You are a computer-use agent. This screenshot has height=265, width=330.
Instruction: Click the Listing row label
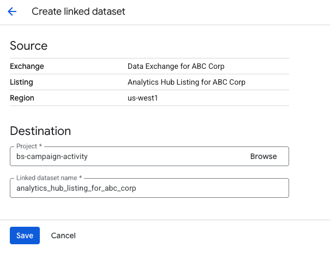click(21, 82)
